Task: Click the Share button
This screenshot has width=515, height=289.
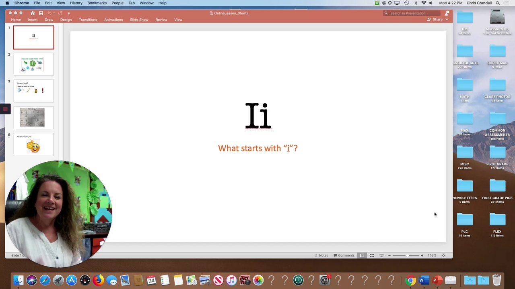Action: tap(435, 19)
